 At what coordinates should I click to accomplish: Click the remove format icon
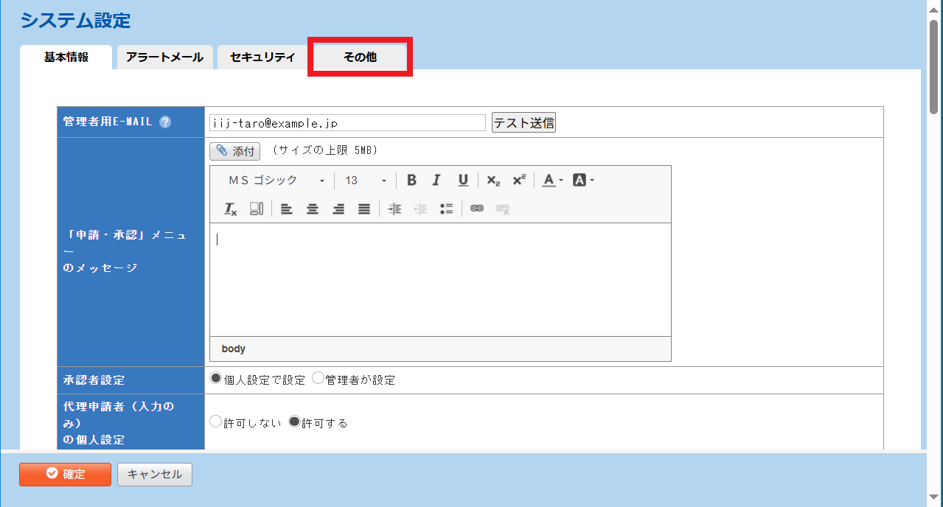click(230, 209)
